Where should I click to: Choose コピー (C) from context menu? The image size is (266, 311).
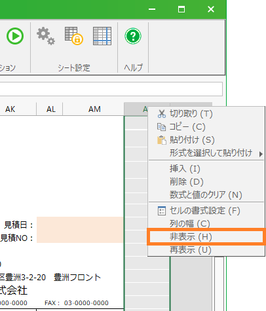tap(206, 127)
